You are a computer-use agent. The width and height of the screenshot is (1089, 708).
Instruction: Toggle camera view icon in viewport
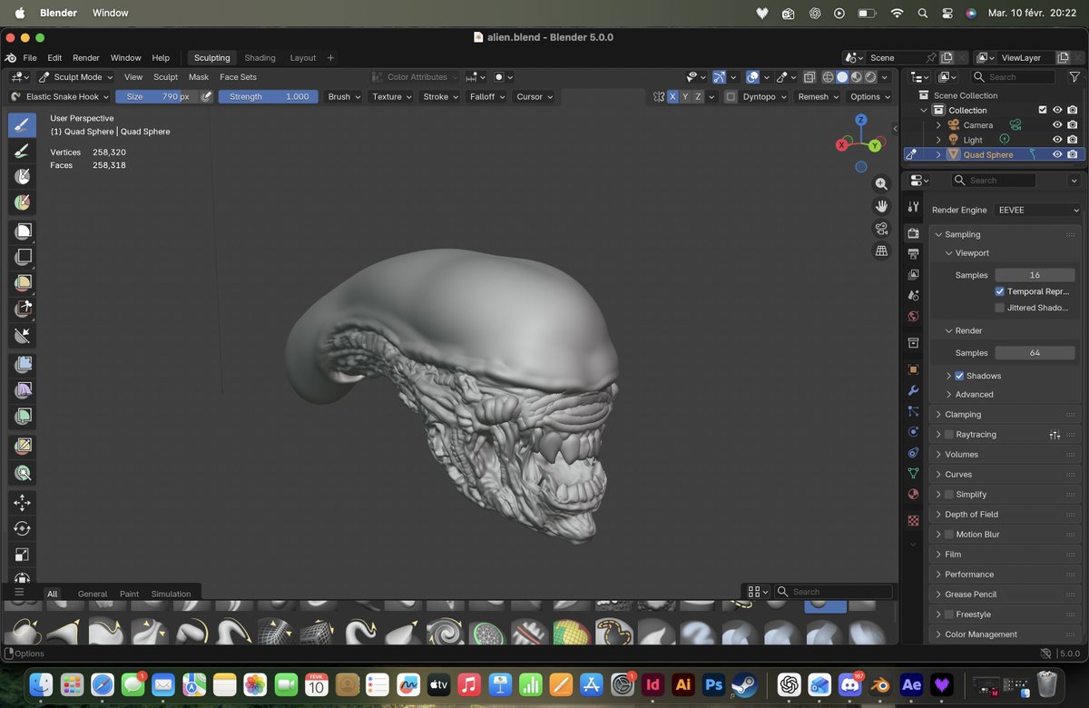pyautogui.click(x=881, y=229)
